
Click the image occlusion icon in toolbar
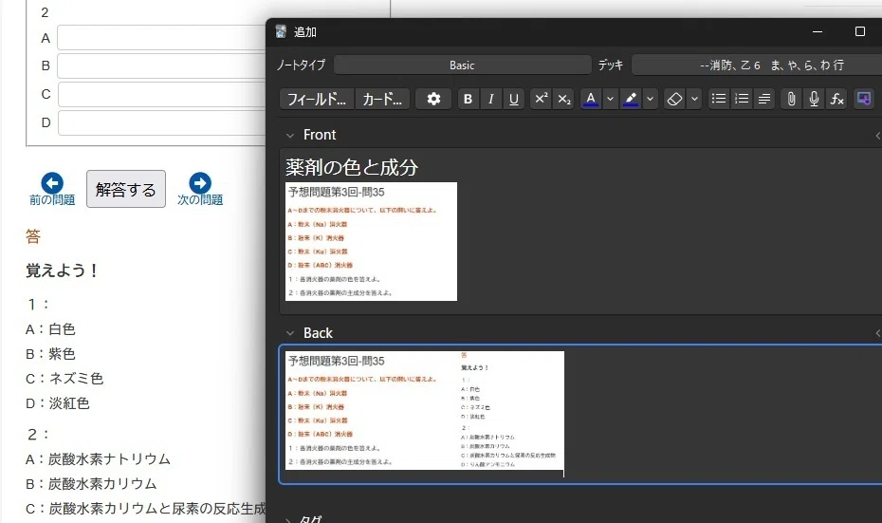point(863,99)
